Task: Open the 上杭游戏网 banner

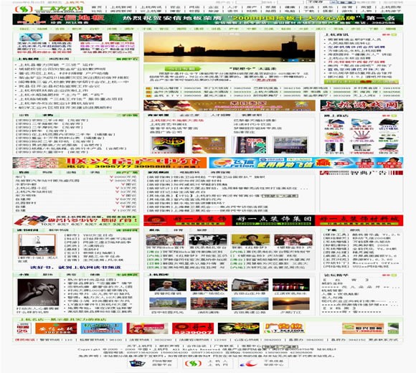Action: tap(361, 105)
